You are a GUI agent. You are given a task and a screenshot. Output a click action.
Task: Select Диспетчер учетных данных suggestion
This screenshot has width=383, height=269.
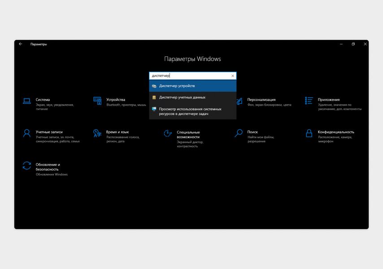click(193, 97)
